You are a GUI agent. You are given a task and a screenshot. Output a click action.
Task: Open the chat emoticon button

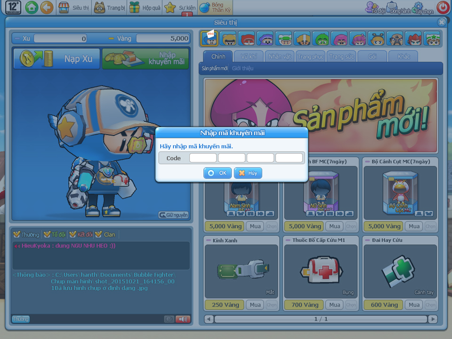pyautogui.click(x=169, y=319)
